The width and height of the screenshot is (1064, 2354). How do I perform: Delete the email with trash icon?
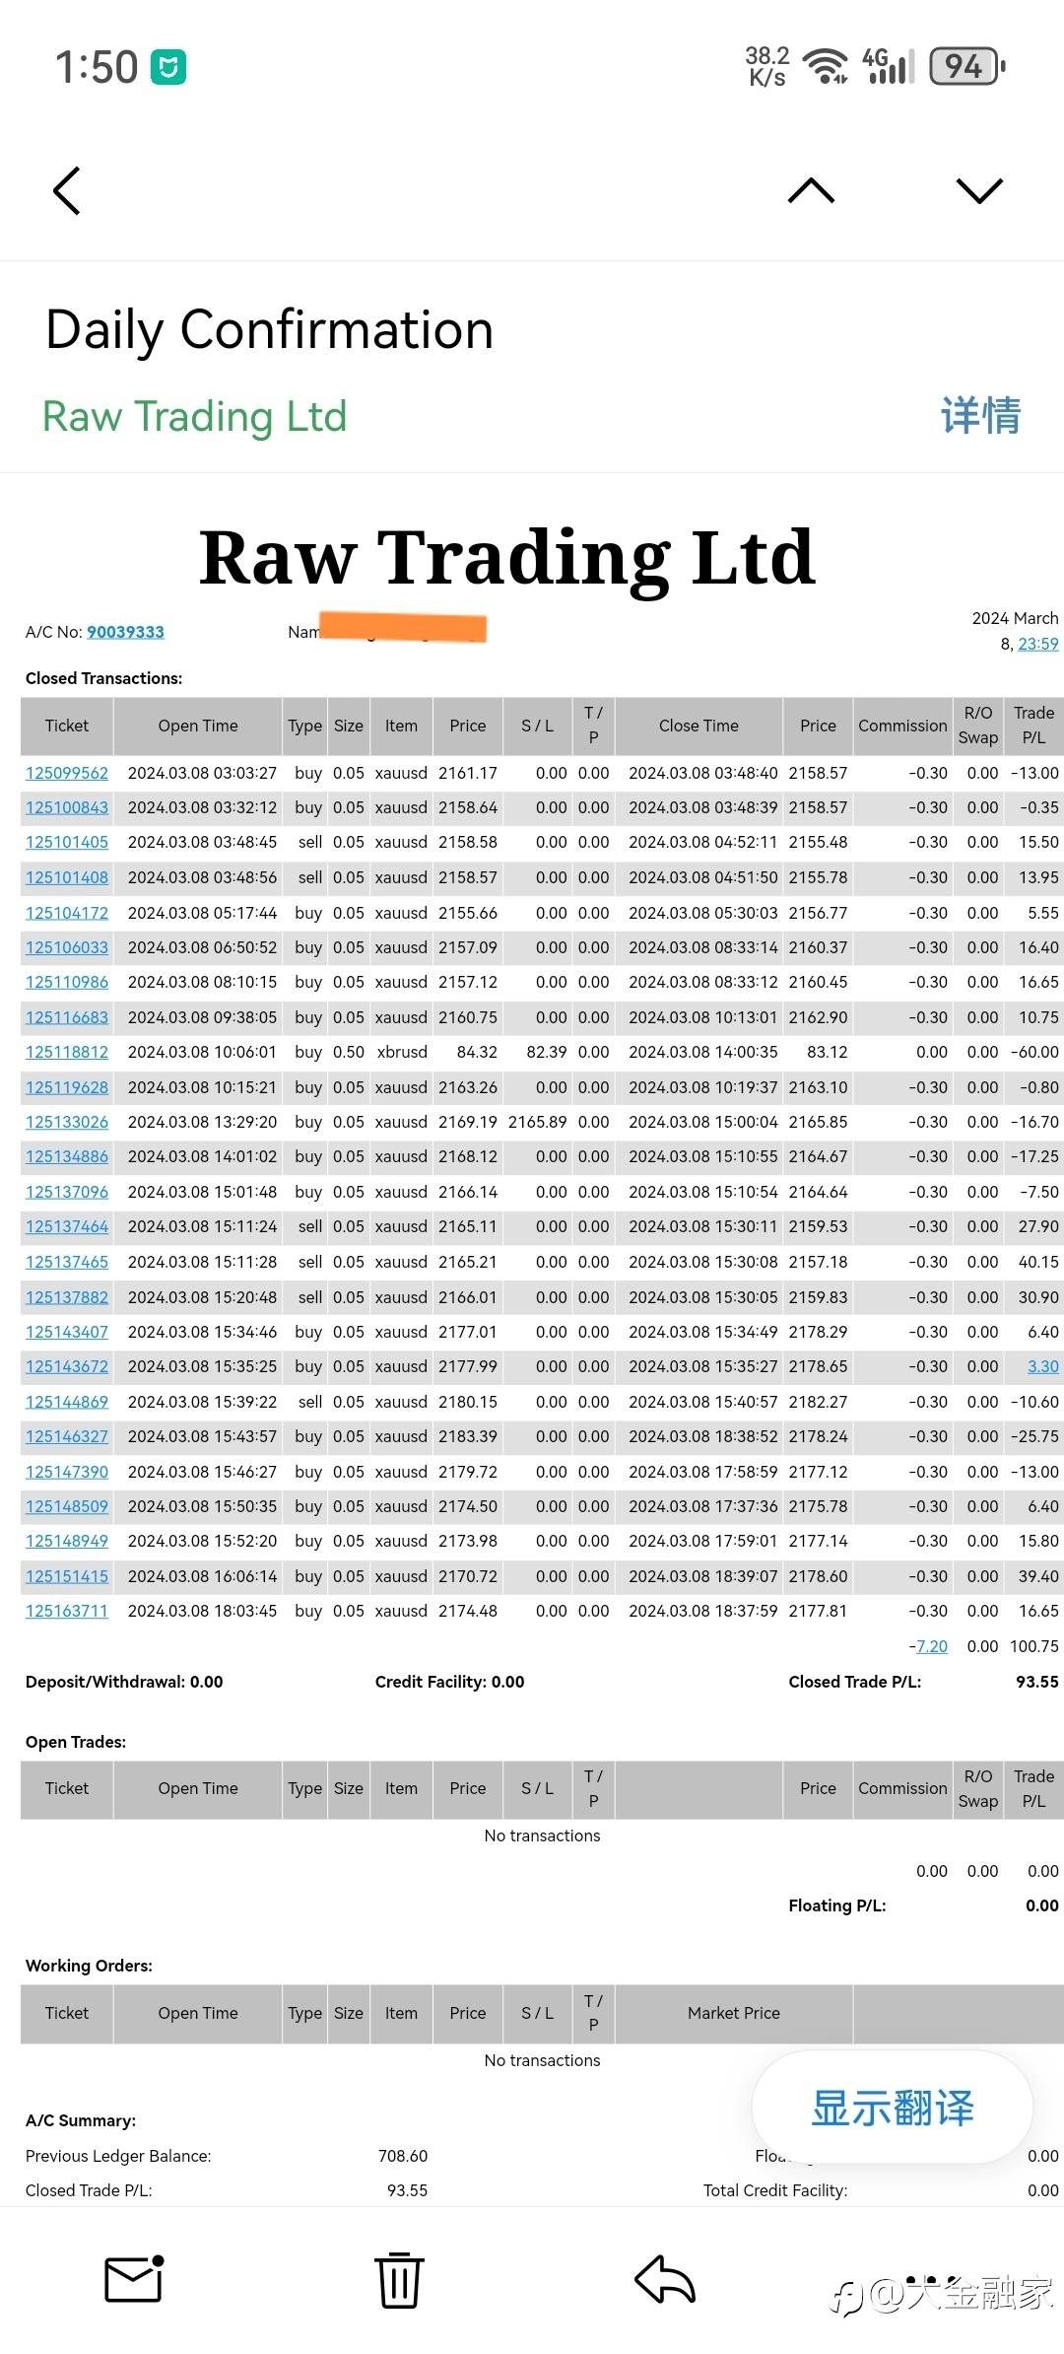click(399, 2279)
